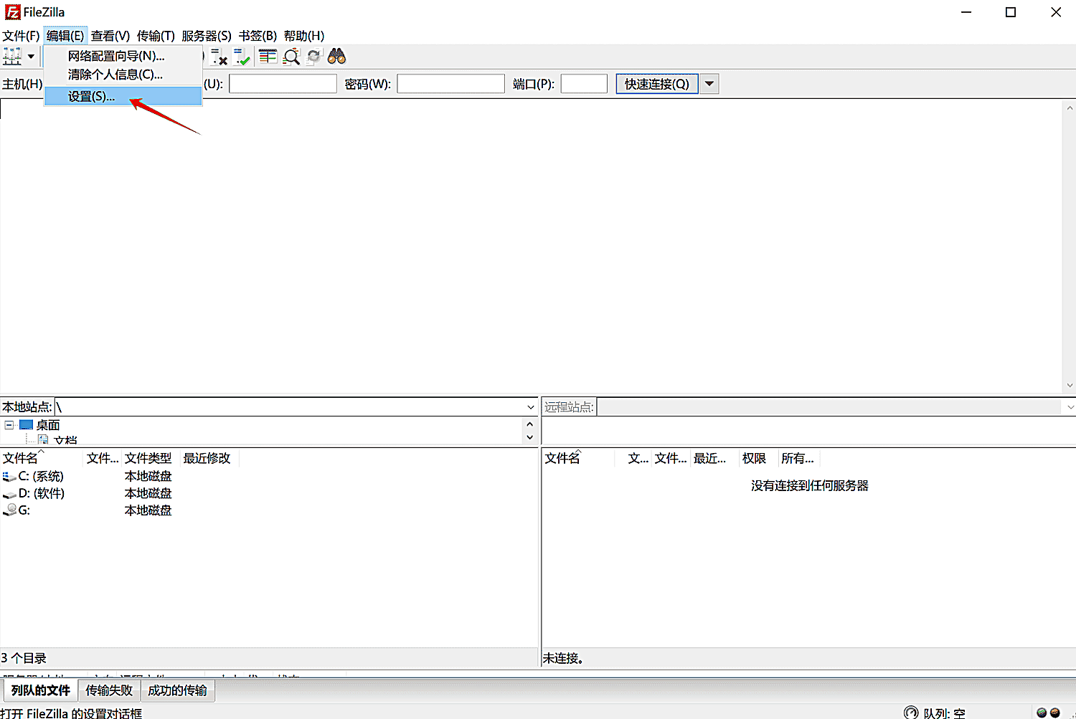Expand the Site Manager dropdown arrow
The image size is (1076, 719).
31,57
